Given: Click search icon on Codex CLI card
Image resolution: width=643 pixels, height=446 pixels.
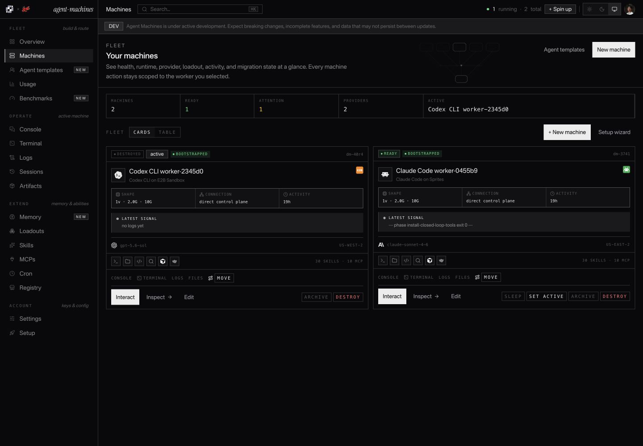Looking at the screenshot, I should pos(151,261).
